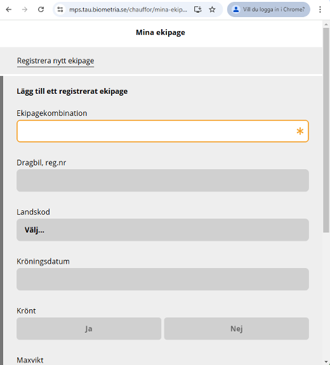Select Nej for Krönt
The height and width of the screenshot is (365, 330).
(x=237, y=328)
